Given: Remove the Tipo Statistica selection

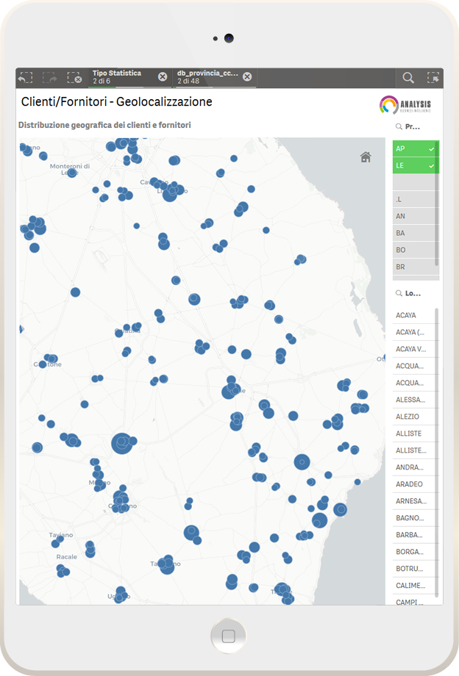Looking at the screenshot, I should [x=163, y=77].
